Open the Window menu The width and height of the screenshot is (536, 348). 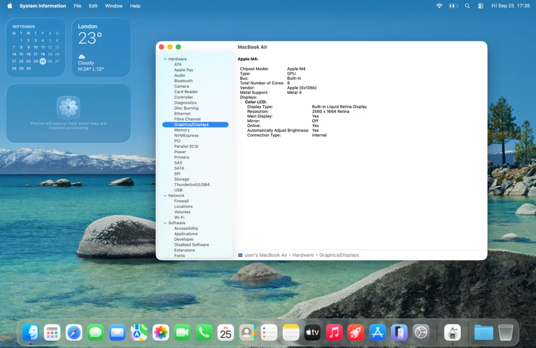click(x=113, y=6)
